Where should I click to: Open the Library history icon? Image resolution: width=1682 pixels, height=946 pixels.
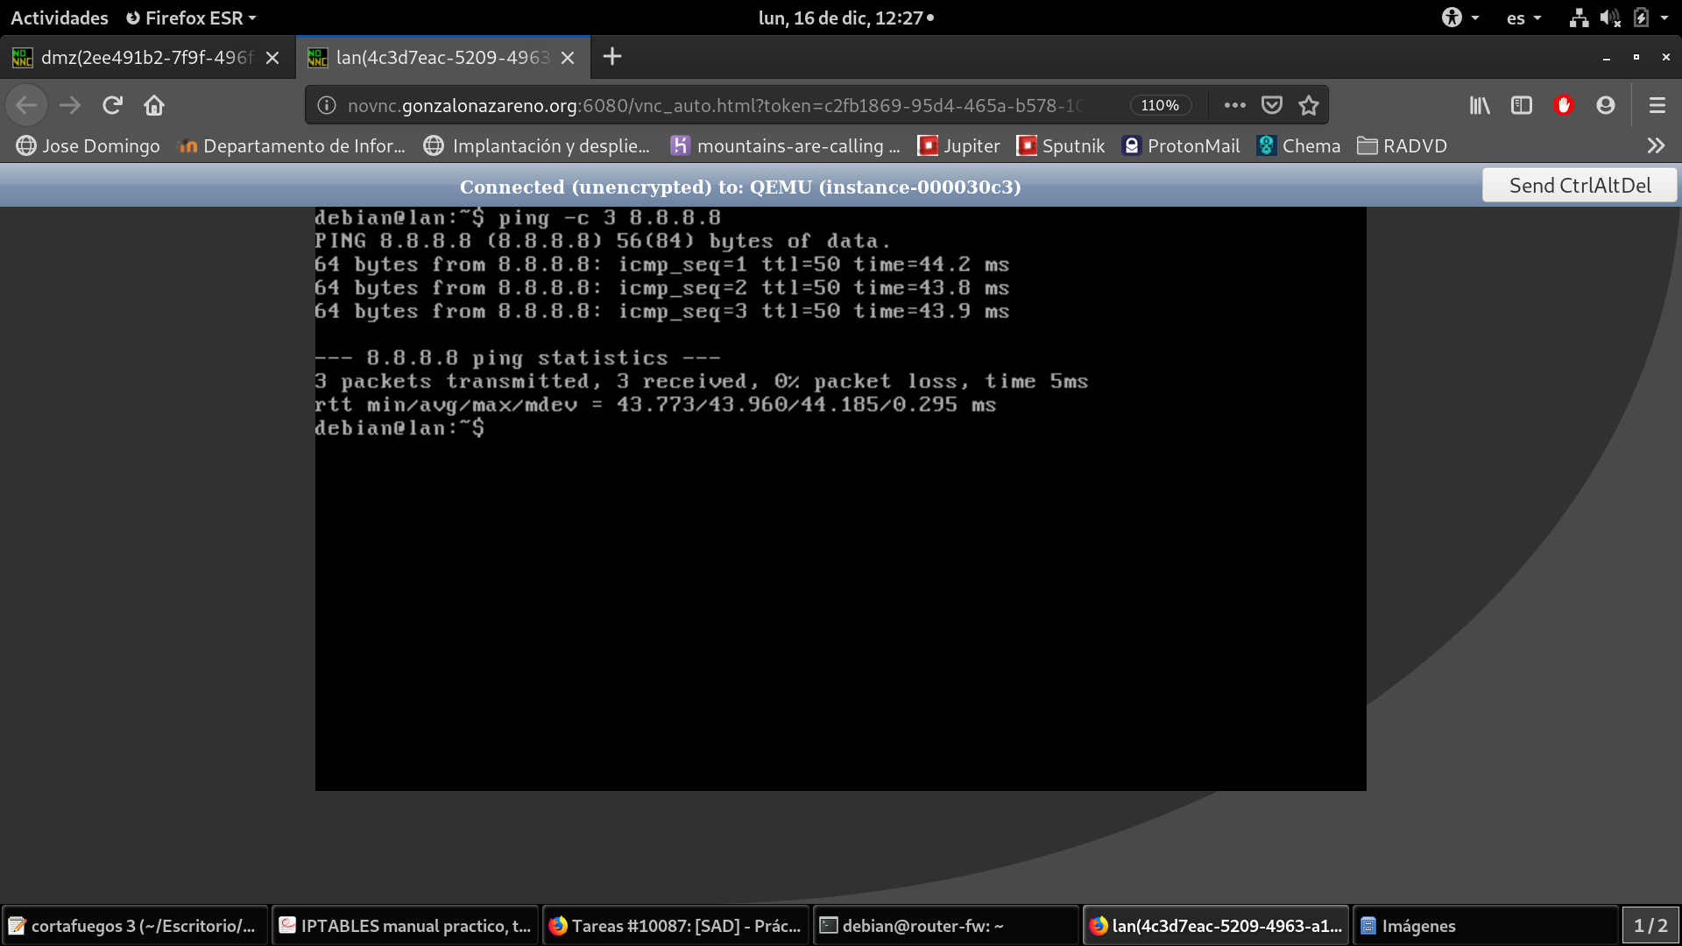1480,105
